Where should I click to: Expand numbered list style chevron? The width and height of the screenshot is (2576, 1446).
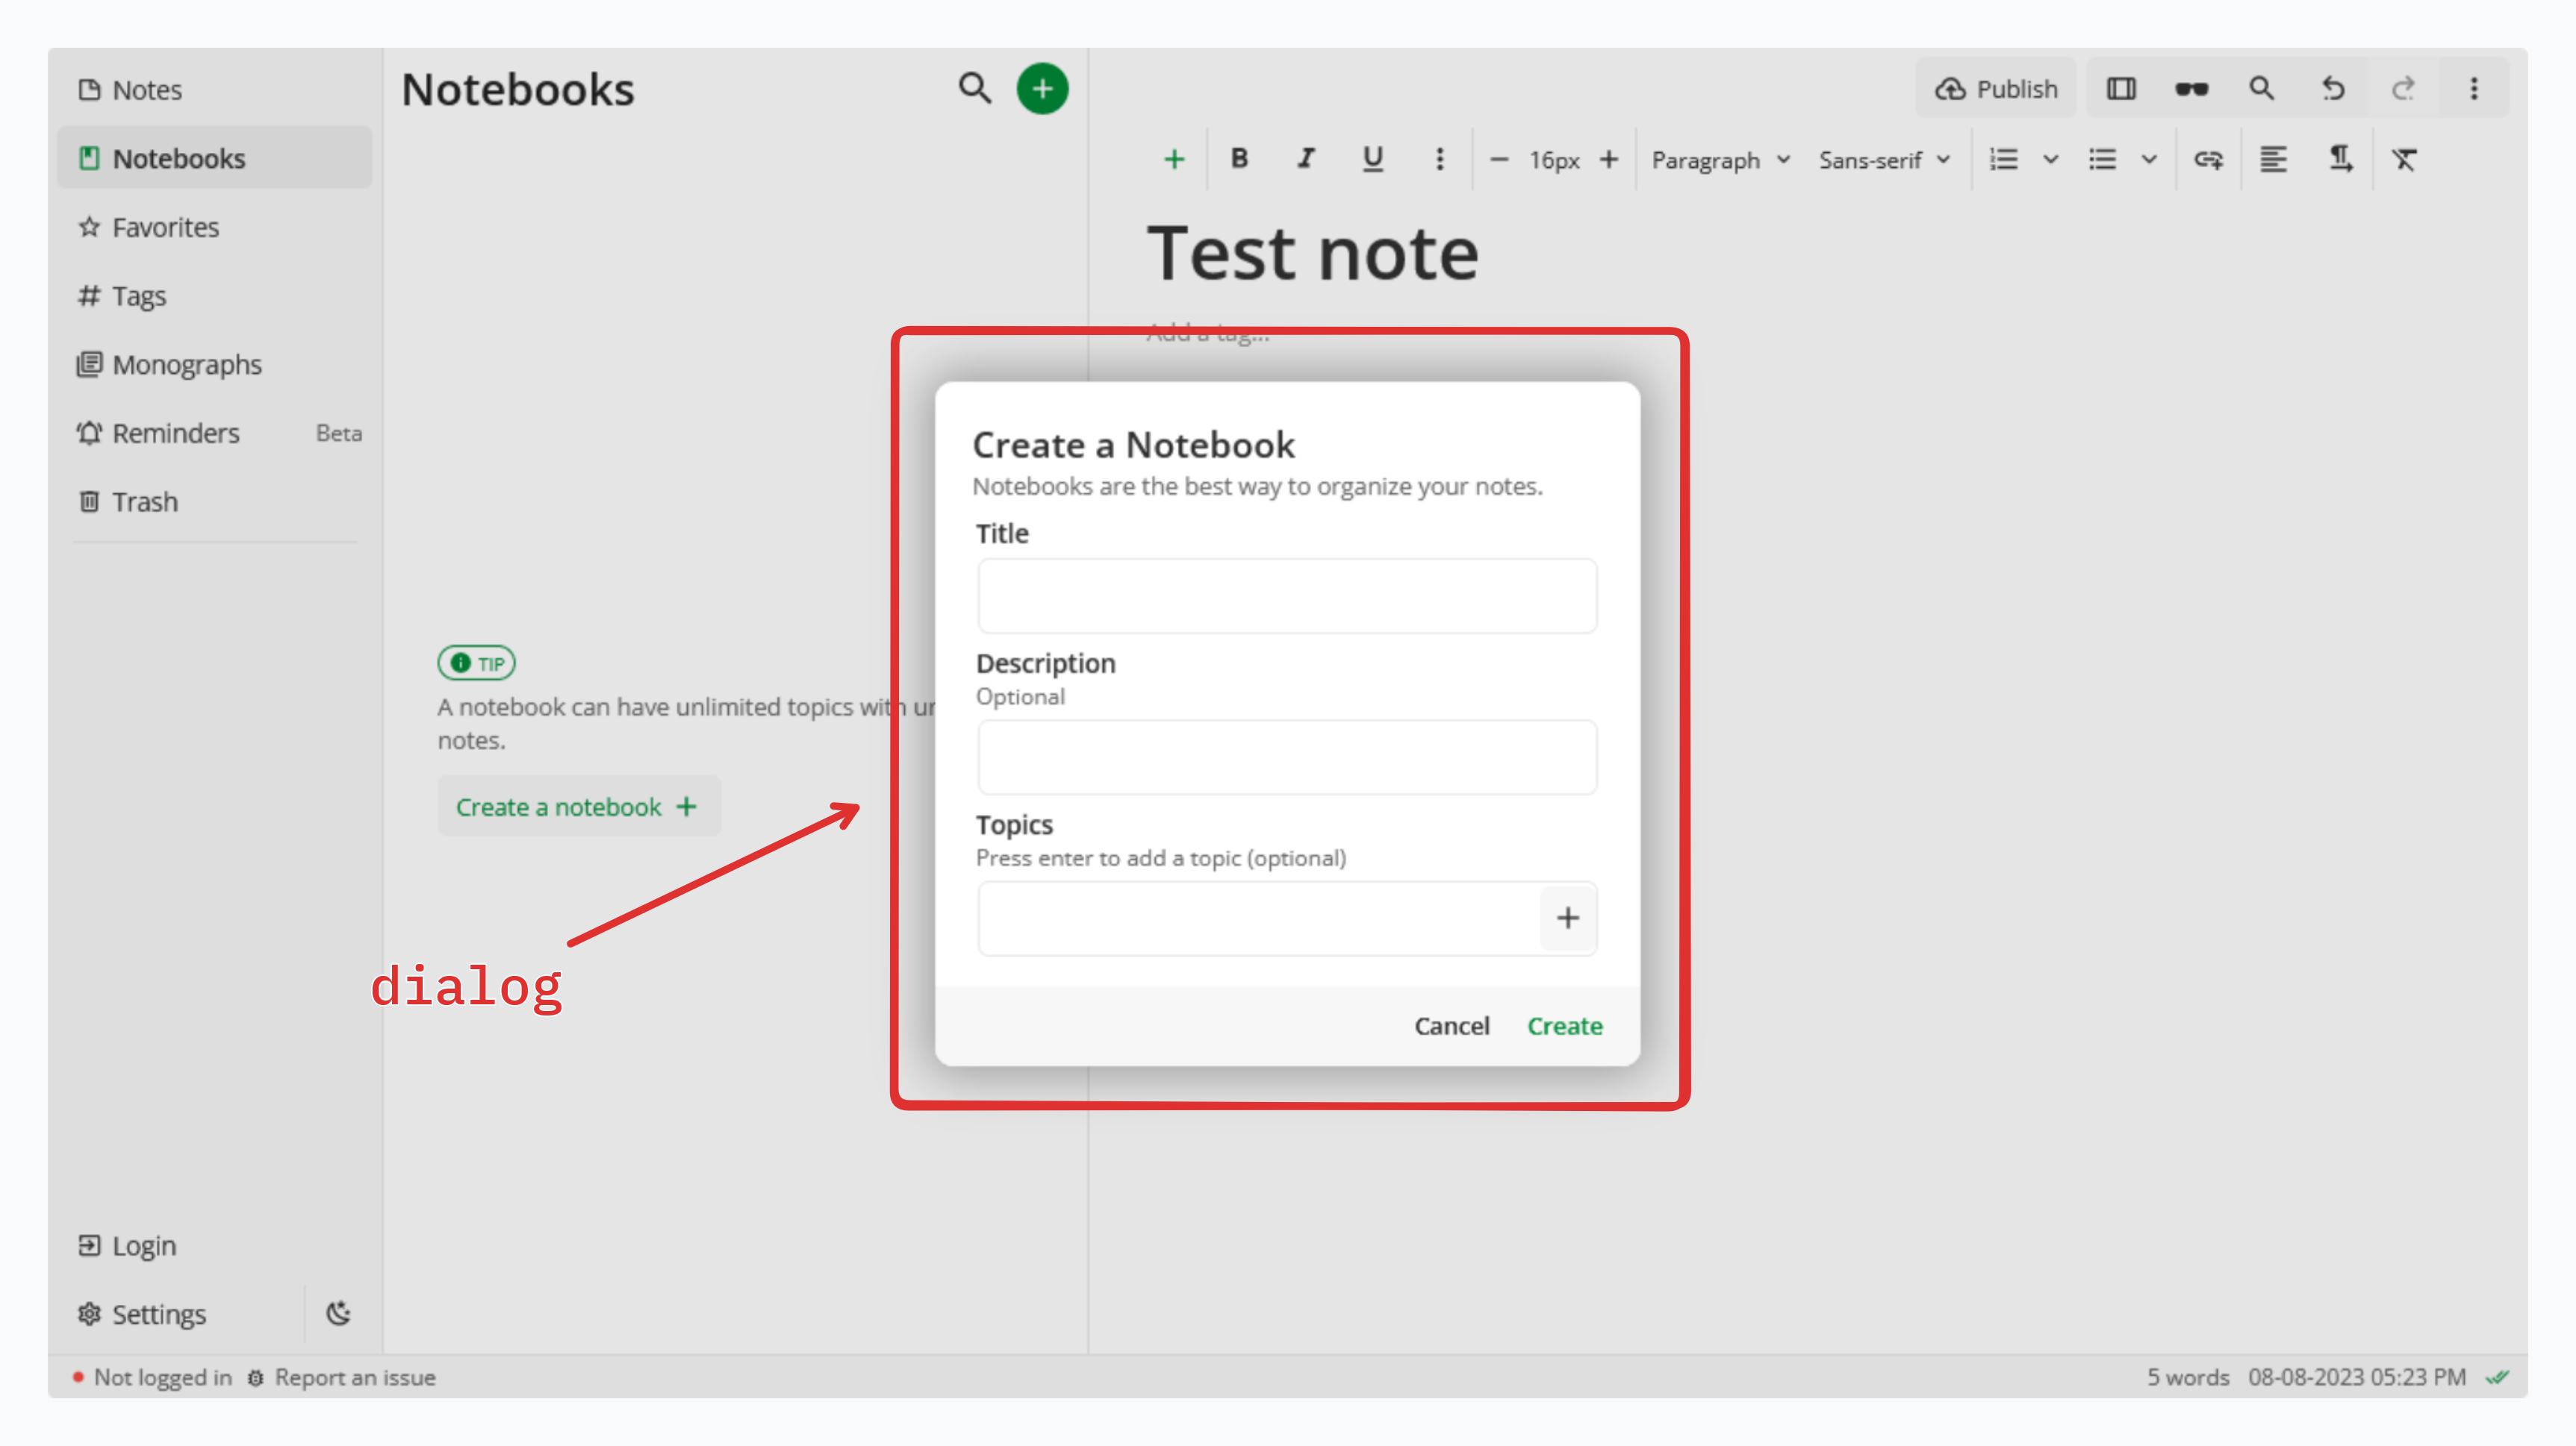pyautogui.click(x=2050, y=160)
